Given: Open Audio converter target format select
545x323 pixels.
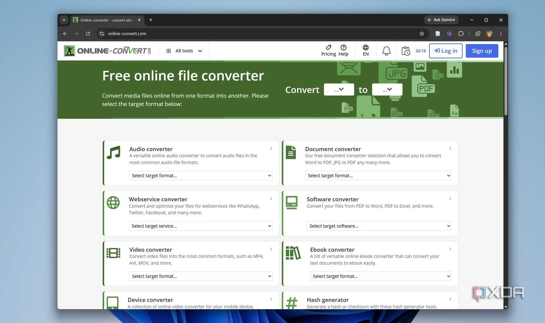Looking at the screenshot, I should pyautogui.click(x=201, y=176).
